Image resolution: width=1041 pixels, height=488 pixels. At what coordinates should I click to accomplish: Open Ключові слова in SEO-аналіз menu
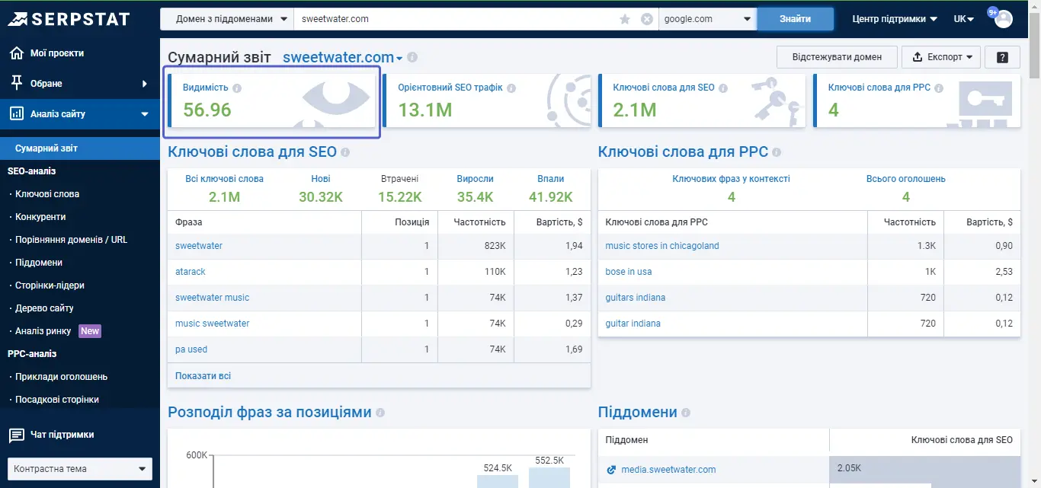click(x=47, y=194)
